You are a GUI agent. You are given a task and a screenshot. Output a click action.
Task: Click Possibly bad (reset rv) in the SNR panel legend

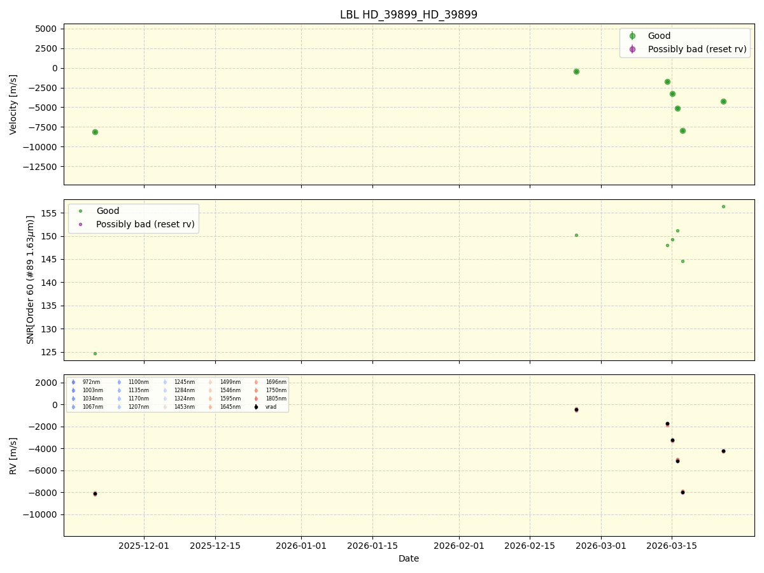point(145,224)
